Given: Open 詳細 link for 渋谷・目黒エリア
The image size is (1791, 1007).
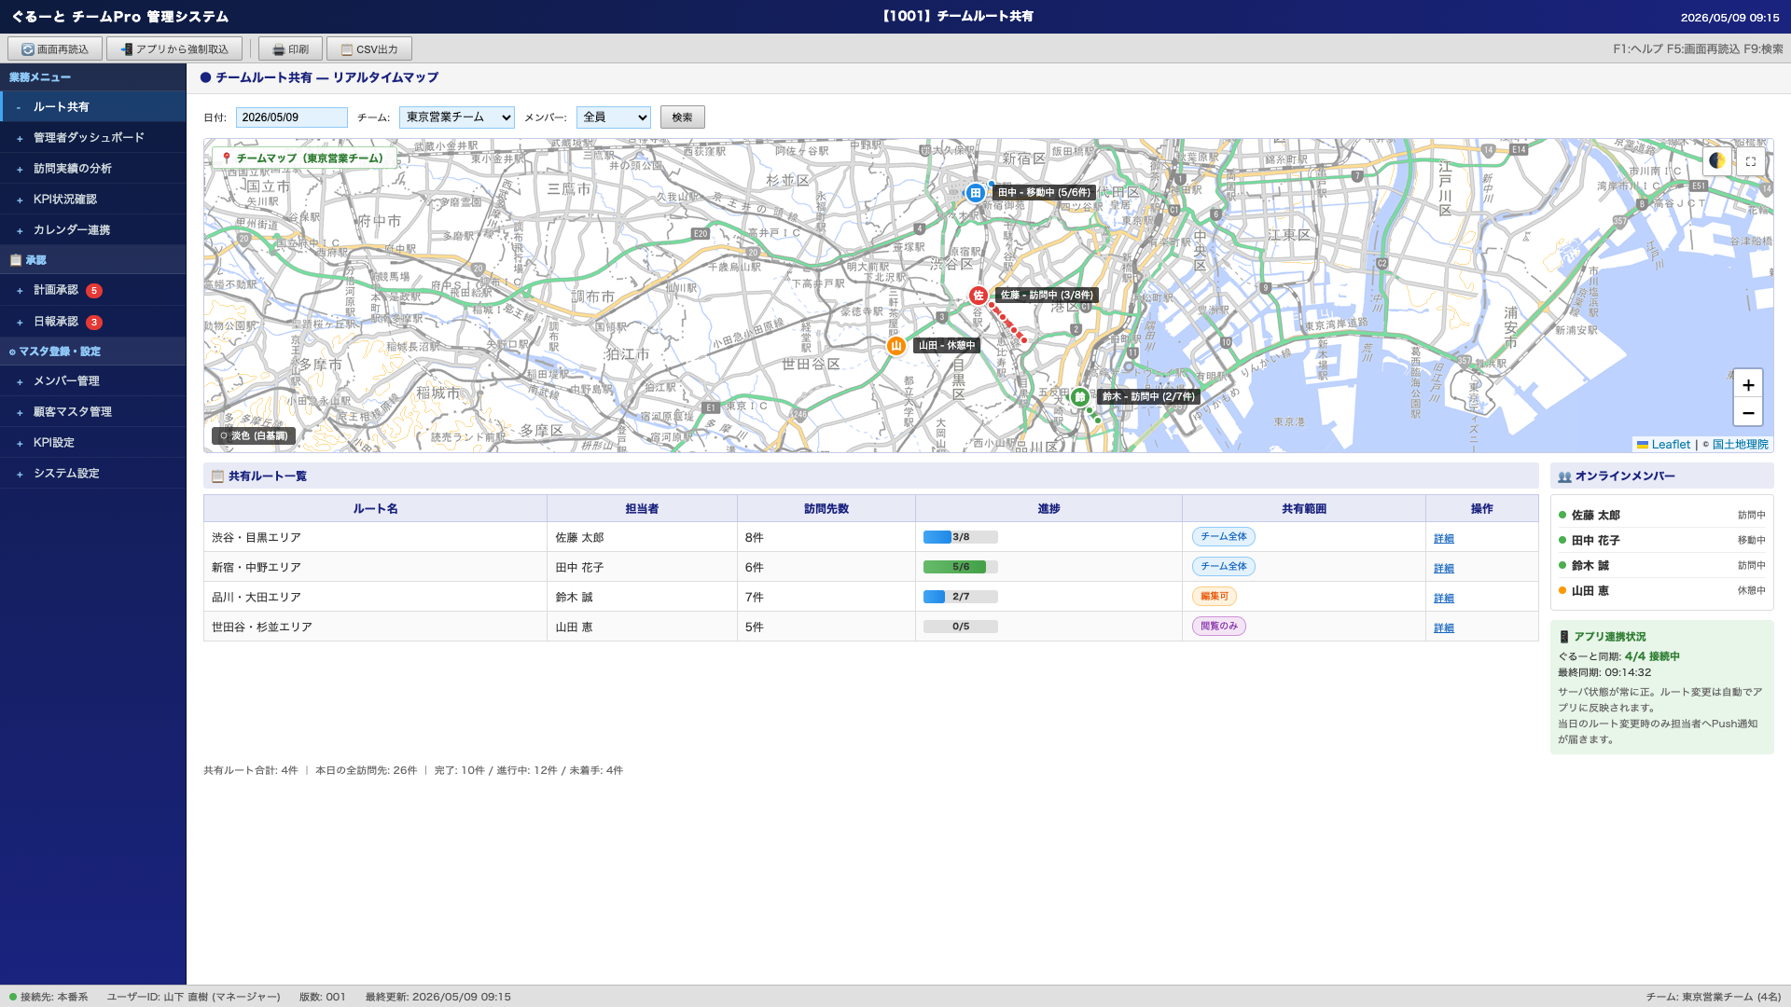Looking at the screenshot, I should point(1444,539).
